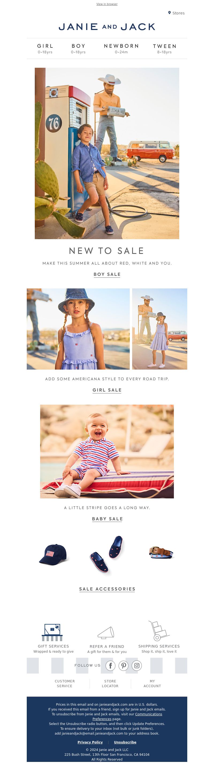This screenshot has height=767, width=214.
Task: Click the flag belt product thumbnail
Action: coord(161,553)
